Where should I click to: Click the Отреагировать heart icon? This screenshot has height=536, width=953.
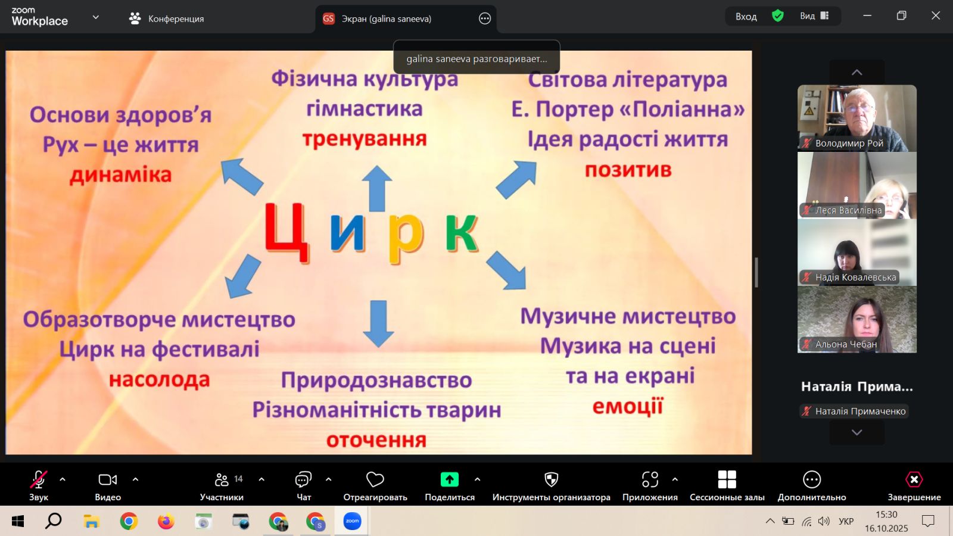click(375, 480)
